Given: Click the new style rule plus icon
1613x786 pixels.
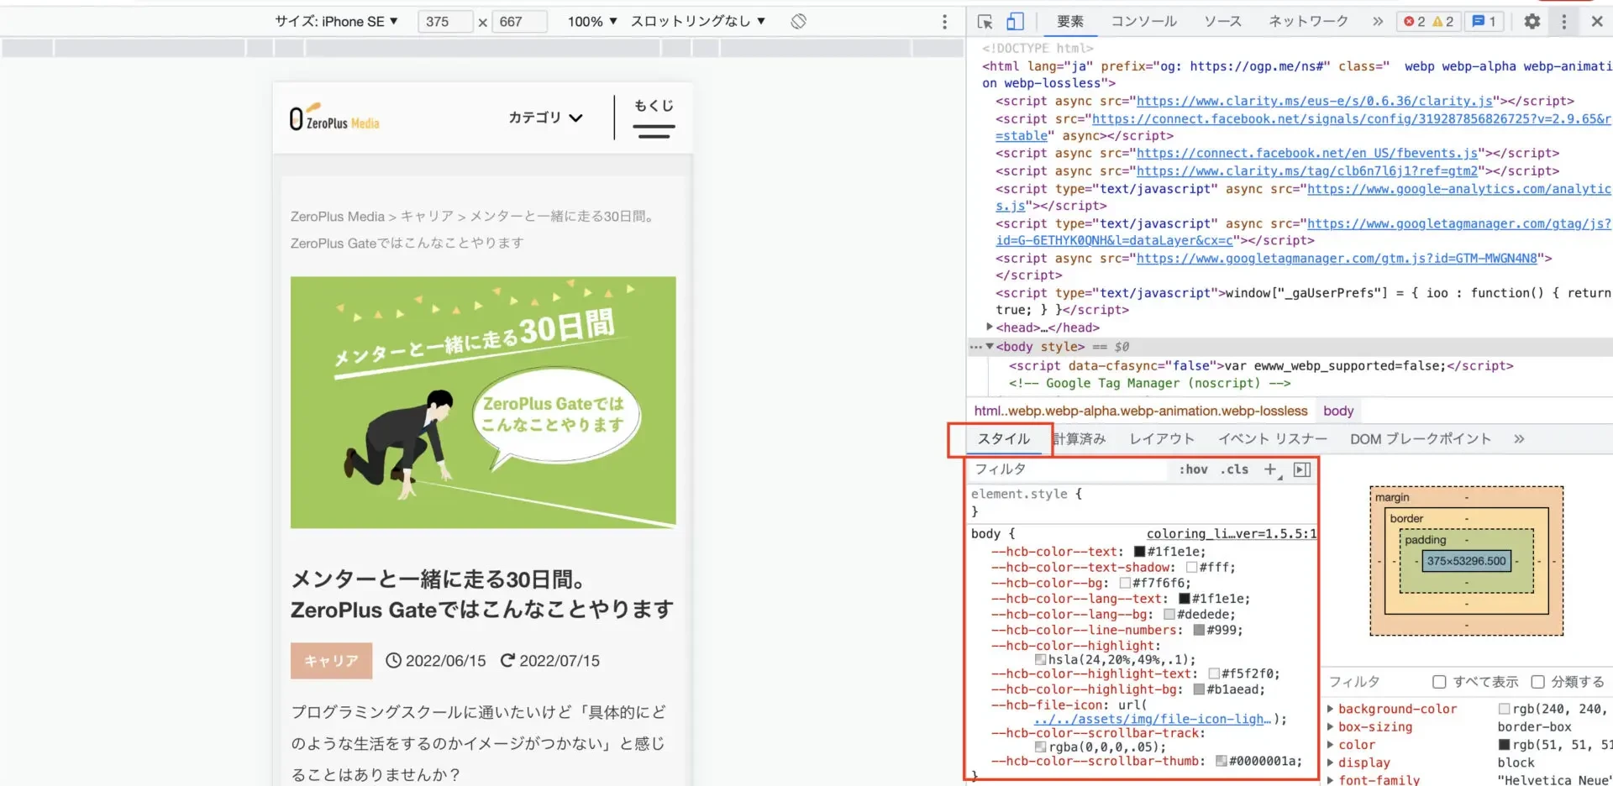Looking at the screenshot, I should pos(1271,470).
